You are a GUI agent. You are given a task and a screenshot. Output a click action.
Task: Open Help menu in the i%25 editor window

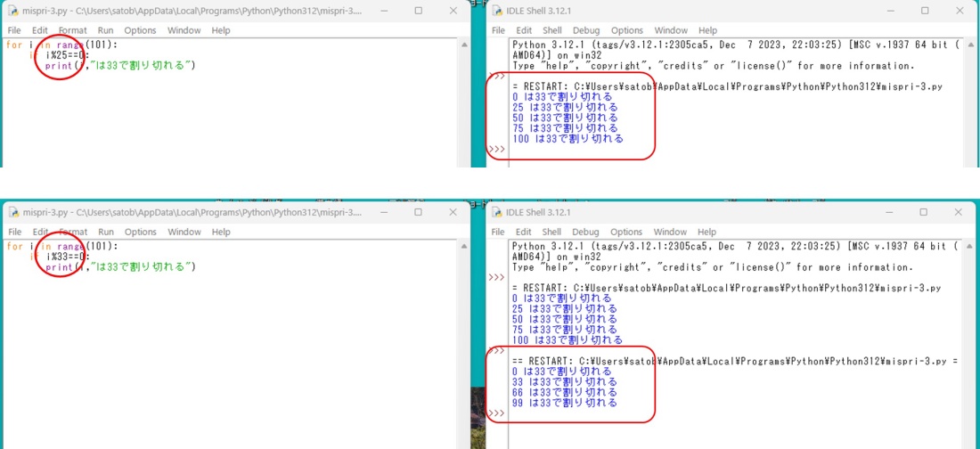[221, 30]
